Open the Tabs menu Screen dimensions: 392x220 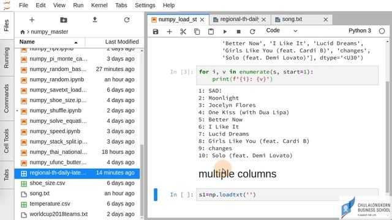(121, 5)
